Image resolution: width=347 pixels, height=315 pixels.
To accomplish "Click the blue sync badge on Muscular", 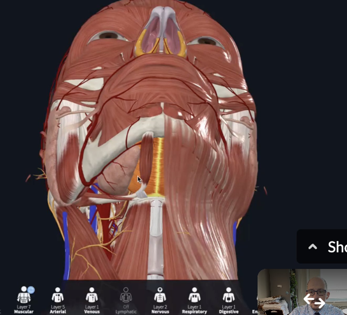I will pos(31,290).
